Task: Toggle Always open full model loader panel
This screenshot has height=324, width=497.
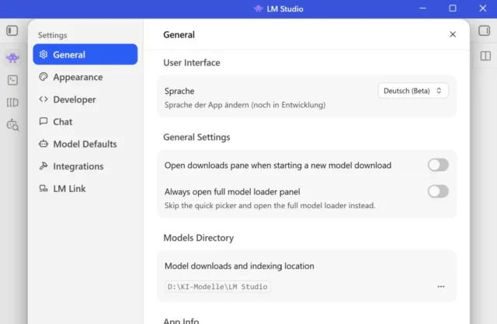Action: point(438,191)
